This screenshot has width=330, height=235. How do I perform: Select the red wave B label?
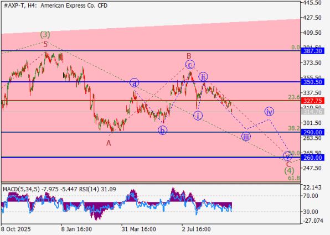pyautogui.click(x=189, y=56)
